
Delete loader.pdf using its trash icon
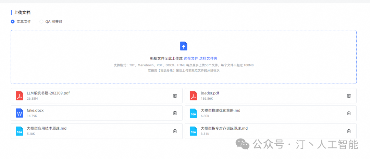pos(349,96)
